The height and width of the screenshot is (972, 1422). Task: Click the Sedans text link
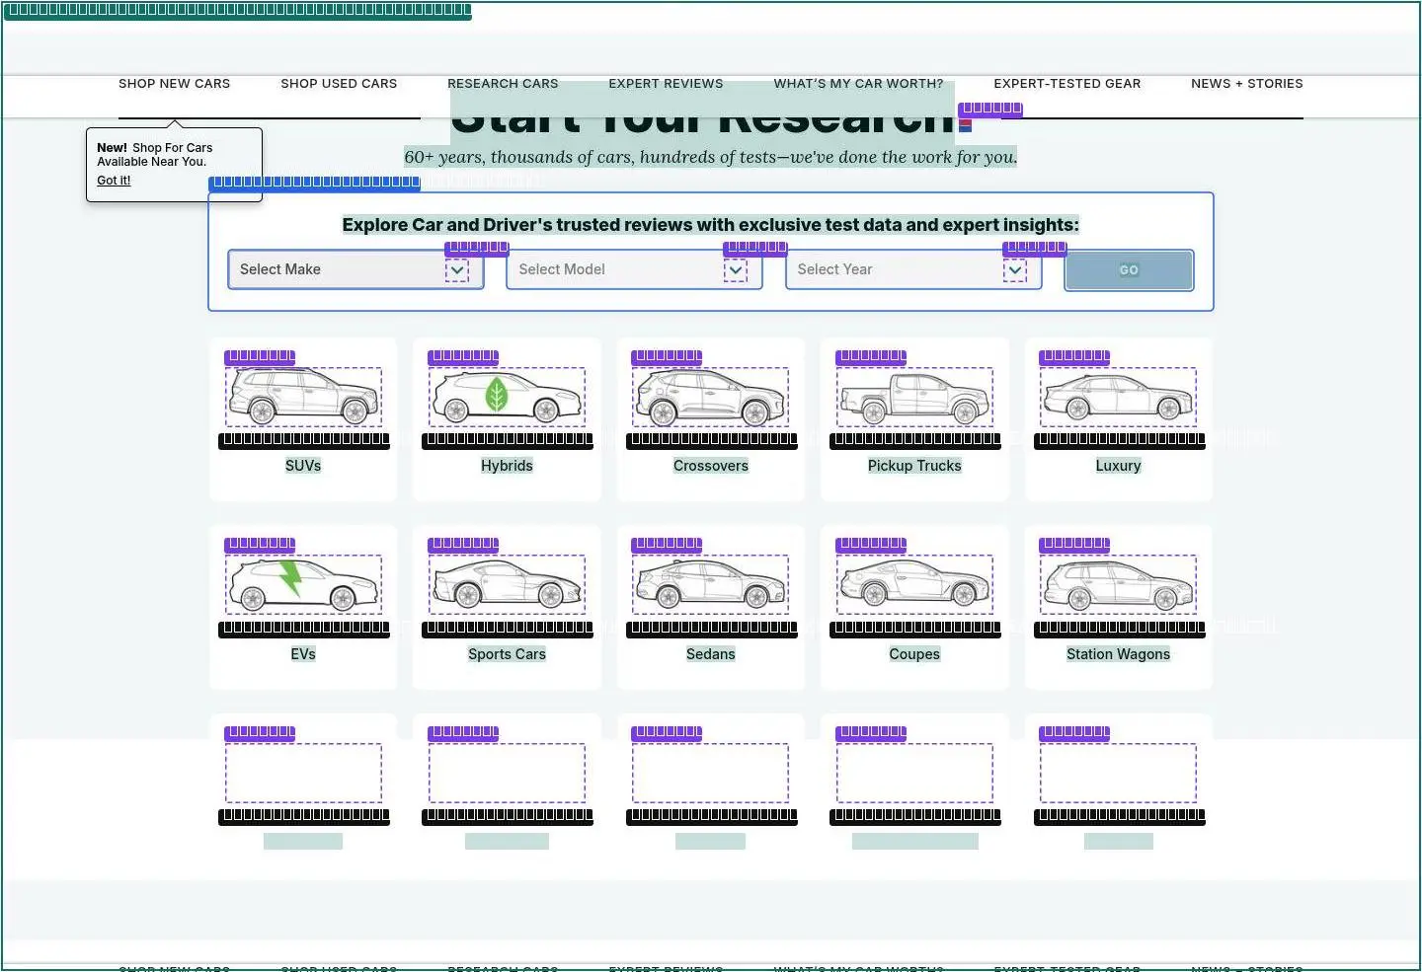click(x=711, y=654)
